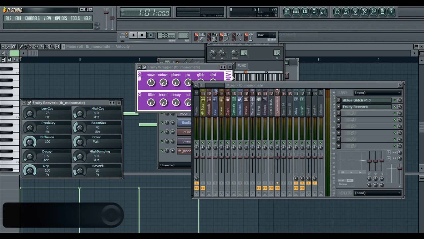Open the audio editor scissors icon
Screen dimensions: 424x239
[364, 12]
